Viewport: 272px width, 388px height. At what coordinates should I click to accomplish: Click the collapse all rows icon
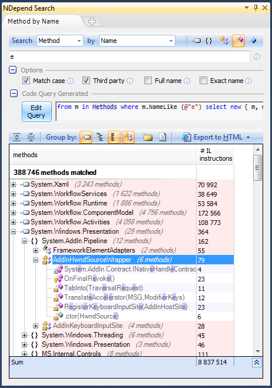tap(31, 137)
